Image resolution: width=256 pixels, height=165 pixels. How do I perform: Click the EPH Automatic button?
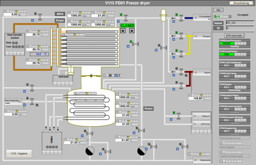pyautogui.click(x=234, y=36)
